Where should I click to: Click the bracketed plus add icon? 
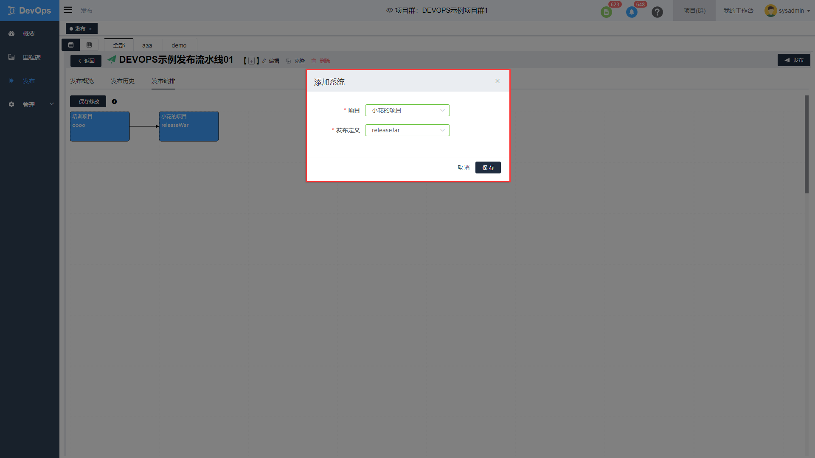coord(251,61)
